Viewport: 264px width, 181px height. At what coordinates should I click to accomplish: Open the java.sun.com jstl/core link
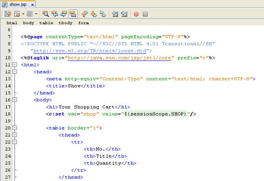pyautogui.click(x=120, y=58)
